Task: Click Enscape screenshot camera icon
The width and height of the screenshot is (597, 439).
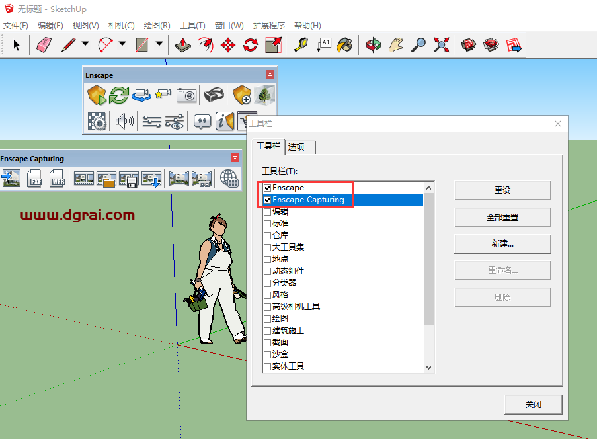Action: (x=186, y=95)
